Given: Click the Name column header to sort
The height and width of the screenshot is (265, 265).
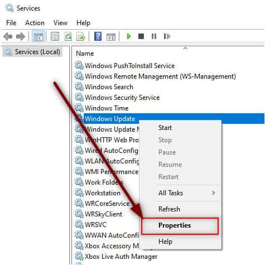Looking at the screenshot, I should (85, 54).
